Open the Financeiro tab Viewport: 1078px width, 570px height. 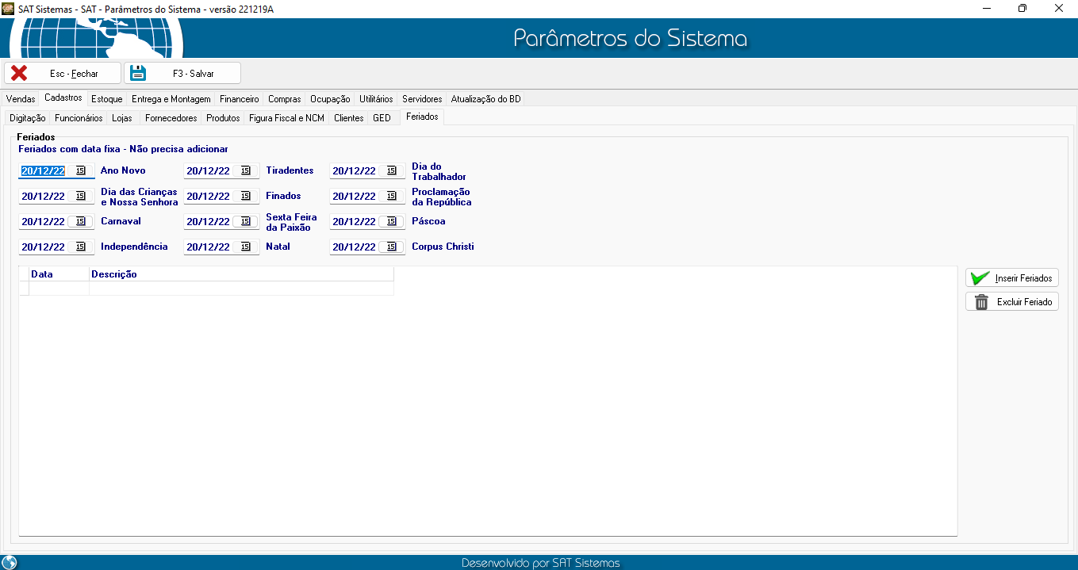239,99
